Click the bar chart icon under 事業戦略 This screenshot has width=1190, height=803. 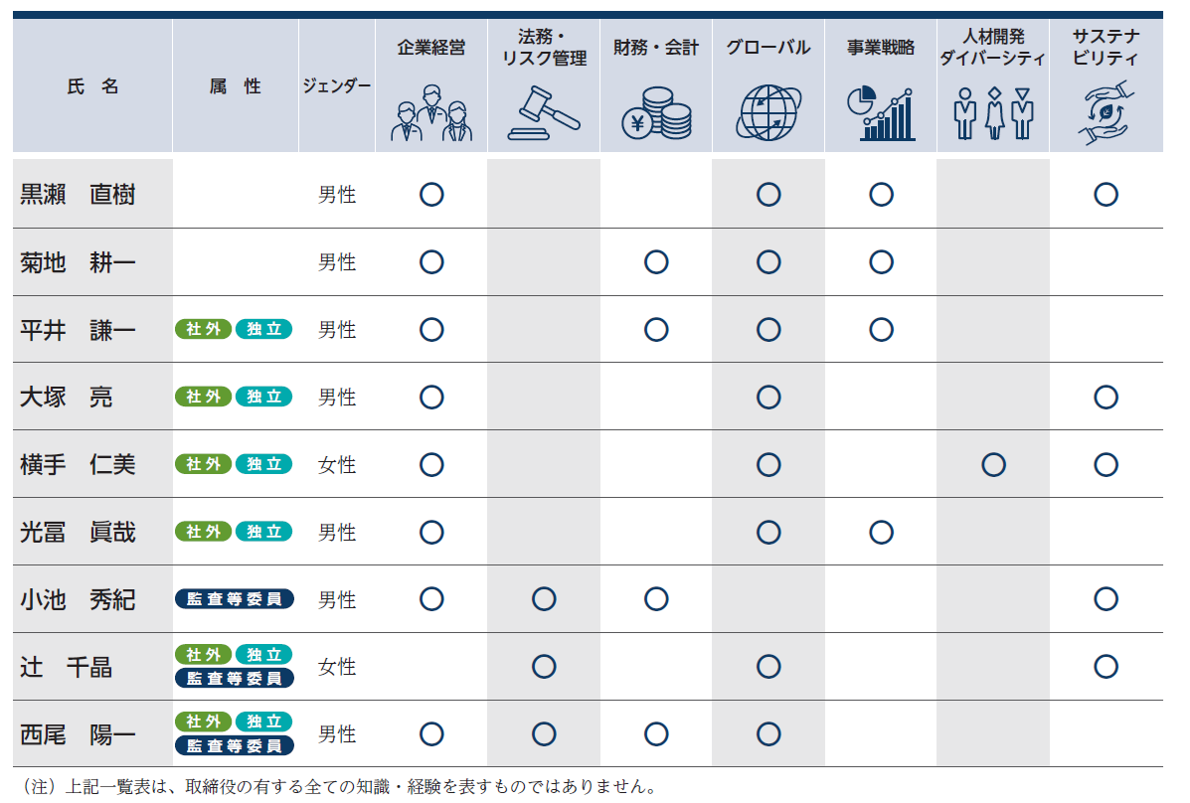pos(881,114)
